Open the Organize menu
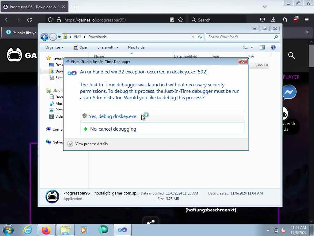The width and height of the screenshot is (314, 236). [x=55, y=47]
